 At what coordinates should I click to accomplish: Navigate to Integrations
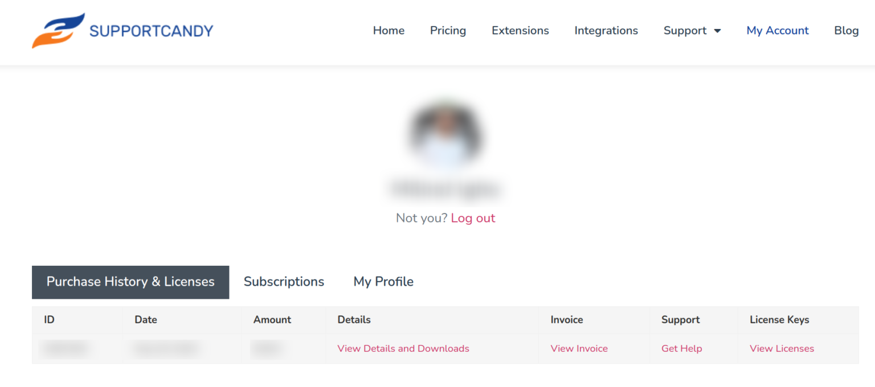click(x=606, y=31)
